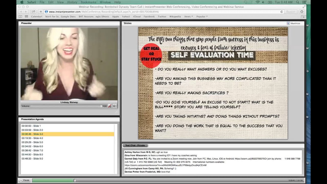Enter Safari full screen with arrows icon

click(304, 7)
